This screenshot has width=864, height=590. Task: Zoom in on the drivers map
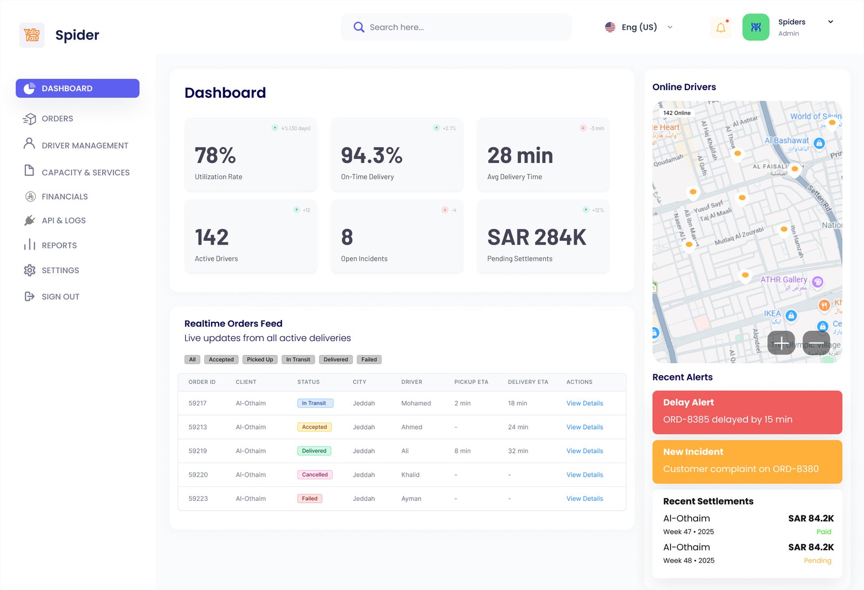781,343
